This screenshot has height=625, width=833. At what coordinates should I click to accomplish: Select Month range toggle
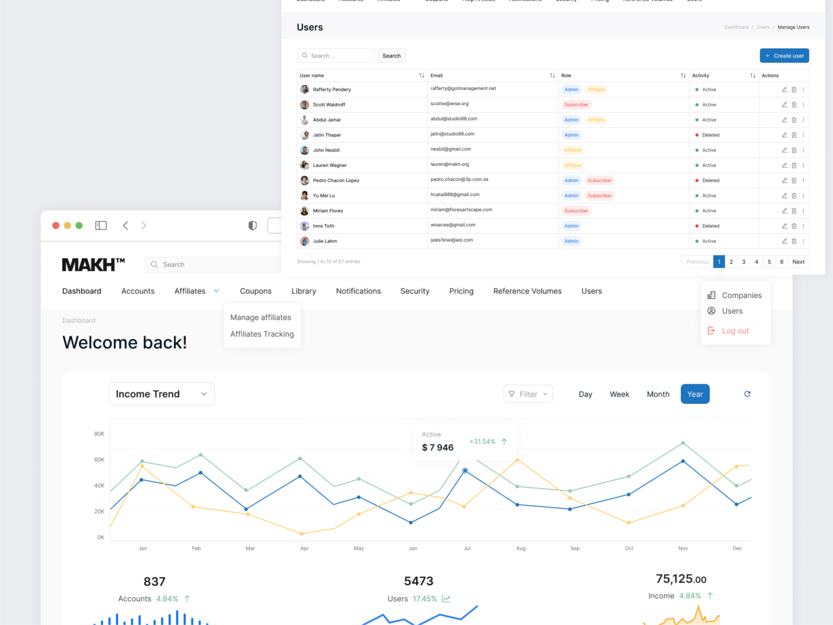pos(658,394)
